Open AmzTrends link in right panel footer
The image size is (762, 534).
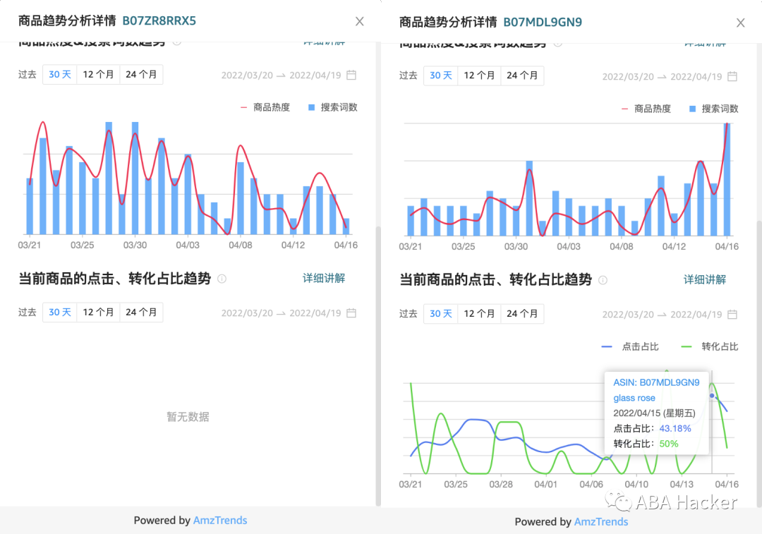[600, 522]
